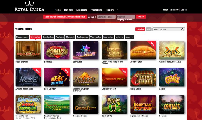This screenshot has height=120, width=202.
Task: Open the Explore menu
Action: click(110, 10)
